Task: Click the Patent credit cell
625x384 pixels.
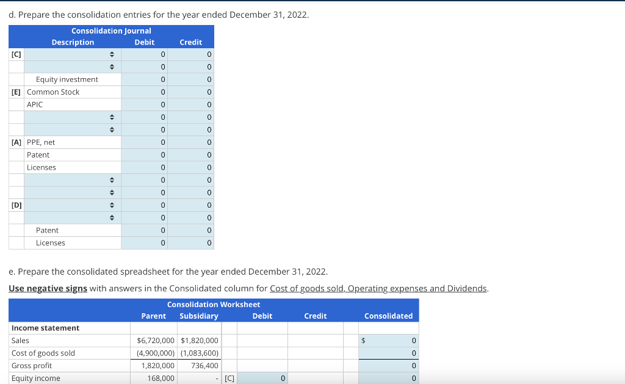Action: pos(191,154)
